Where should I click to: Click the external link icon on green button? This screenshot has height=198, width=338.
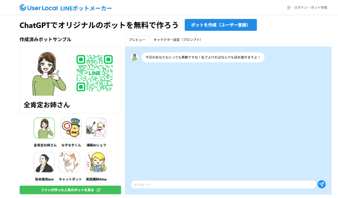(x=98, y=190)
